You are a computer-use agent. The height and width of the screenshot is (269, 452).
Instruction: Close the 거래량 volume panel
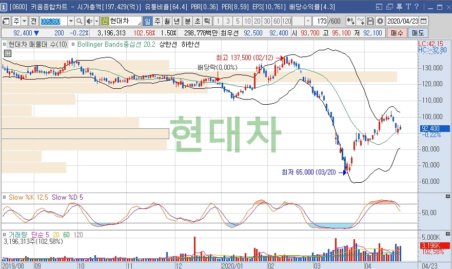[448, 234]
